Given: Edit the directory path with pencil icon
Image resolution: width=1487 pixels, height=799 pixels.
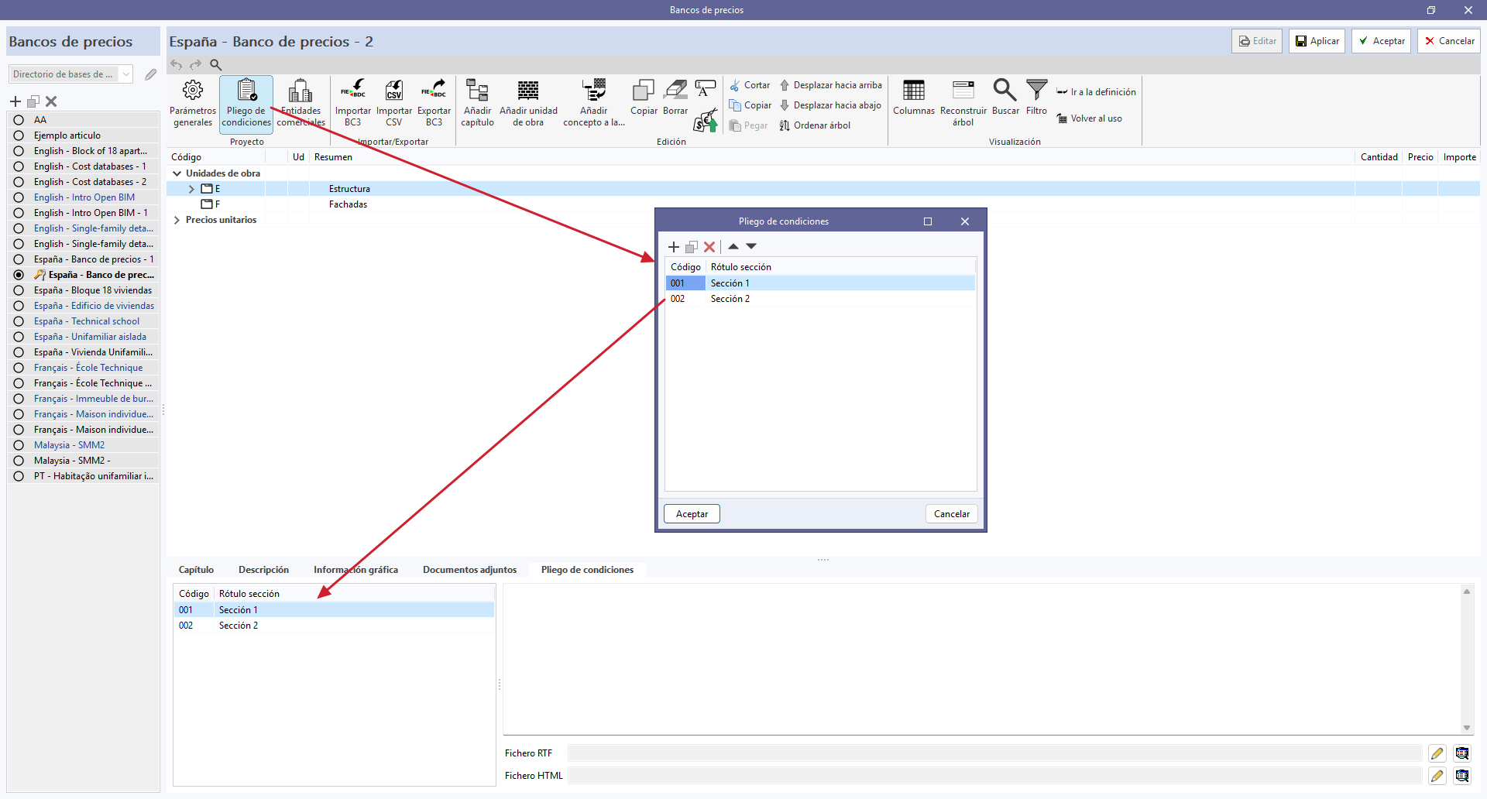Looking at the screenshot, I should pos(150,74).
